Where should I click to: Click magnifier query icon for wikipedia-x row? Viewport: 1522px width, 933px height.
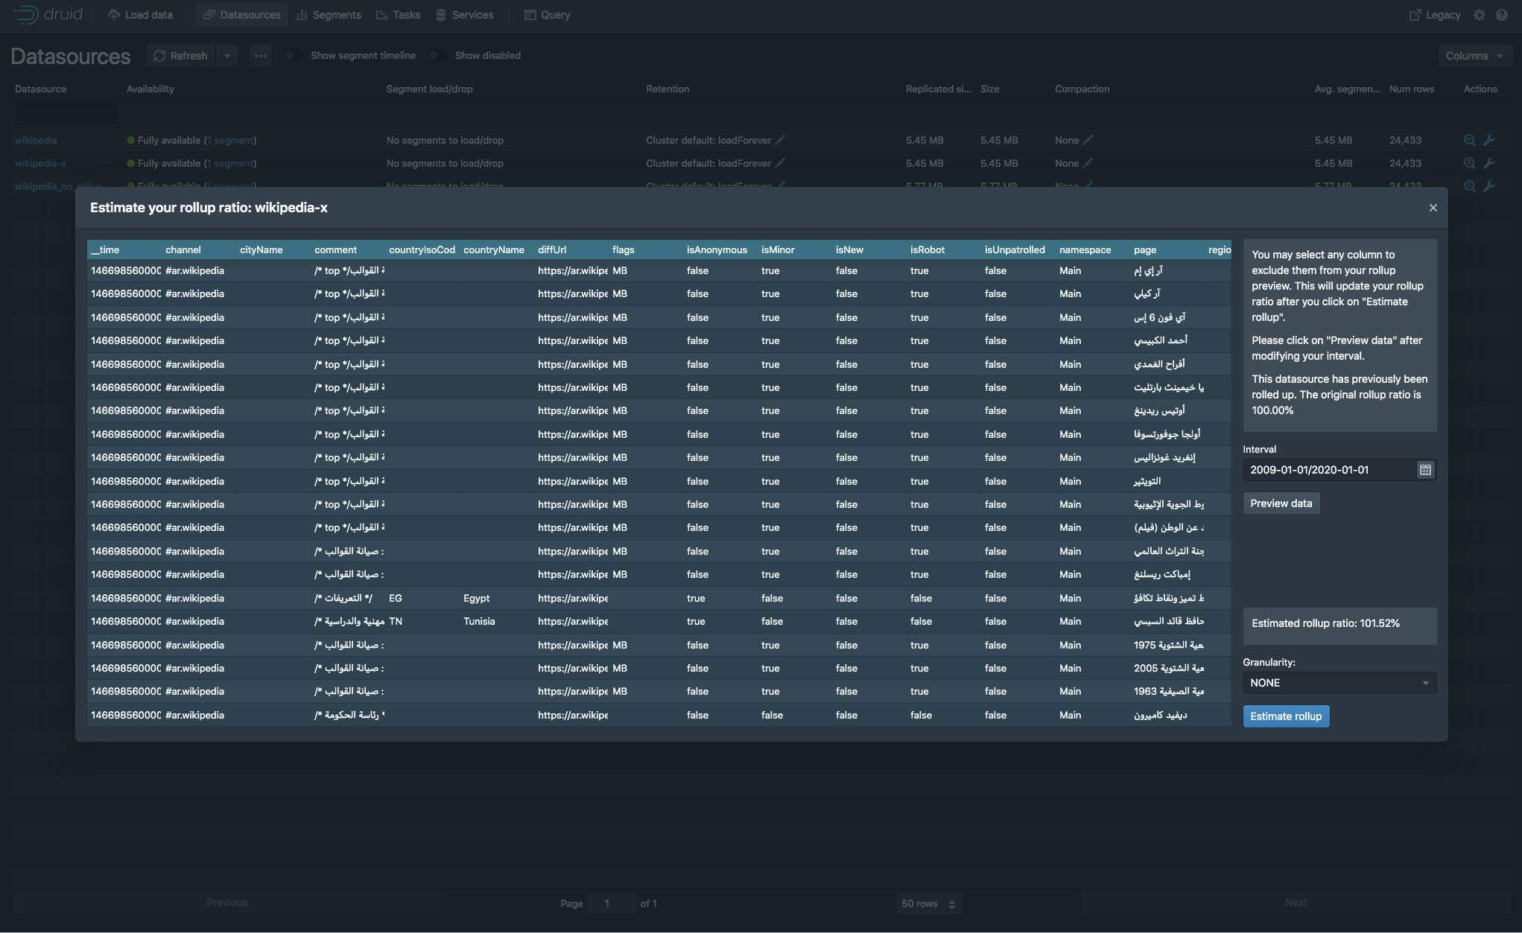[1469, 163]
